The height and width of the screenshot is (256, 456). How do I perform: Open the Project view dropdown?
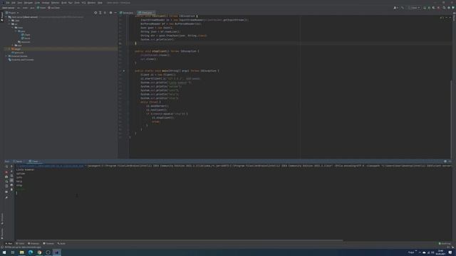pos(12,13)
